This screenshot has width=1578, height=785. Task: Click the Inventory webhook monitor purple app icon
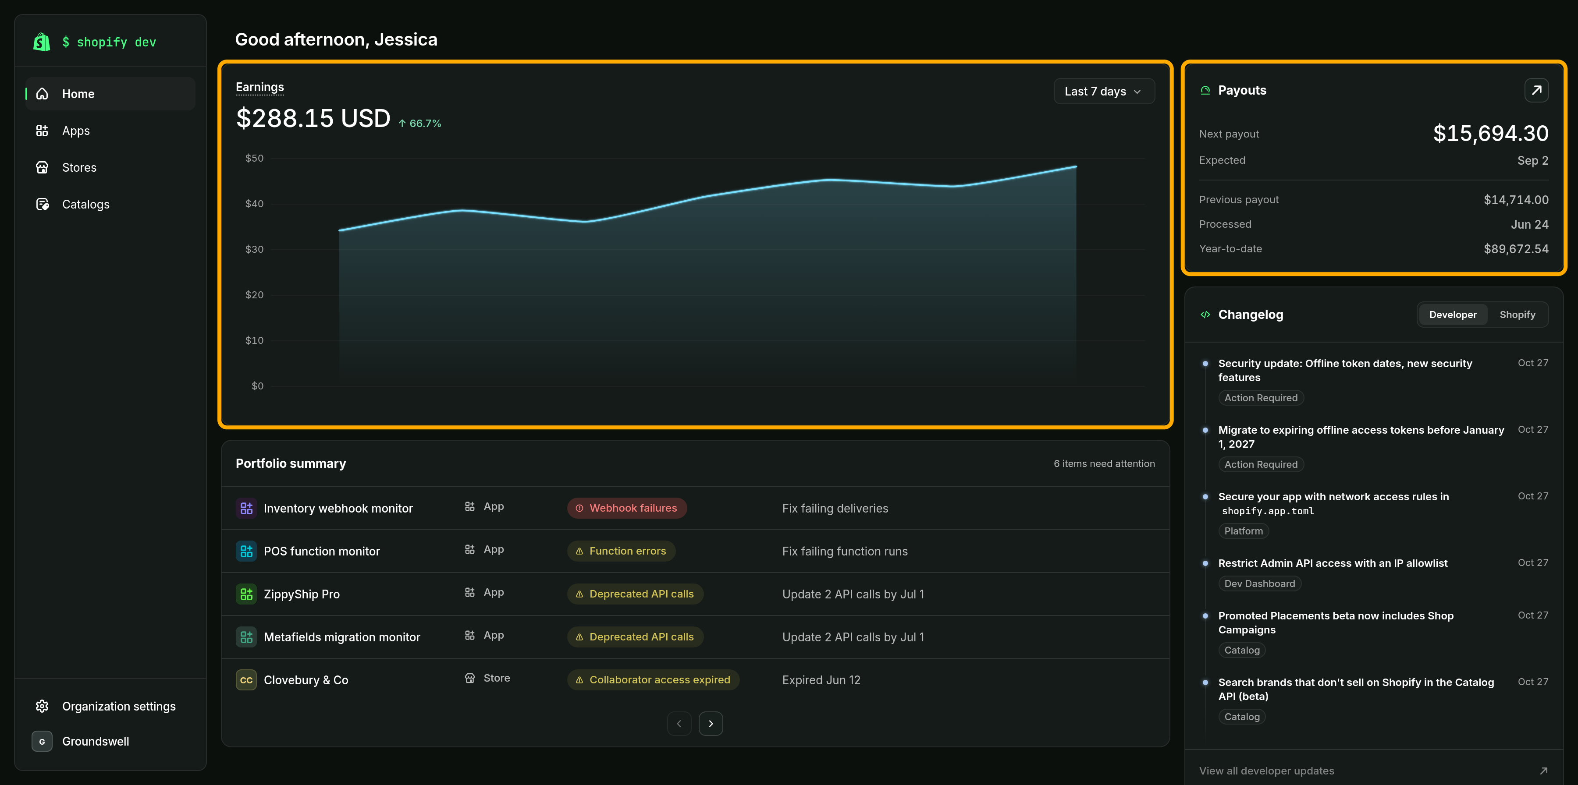(x=246, y=508)
